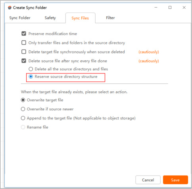Choose Delete all the source directorys and files
The height and width of the screenshot is (189, 192).
(31, 69)
